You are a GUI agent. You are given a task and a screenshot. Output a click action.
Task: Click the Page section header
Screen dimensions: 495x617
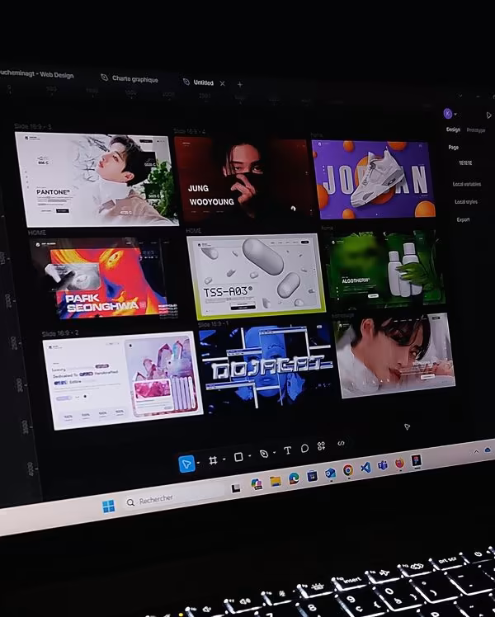click(453, 147)
